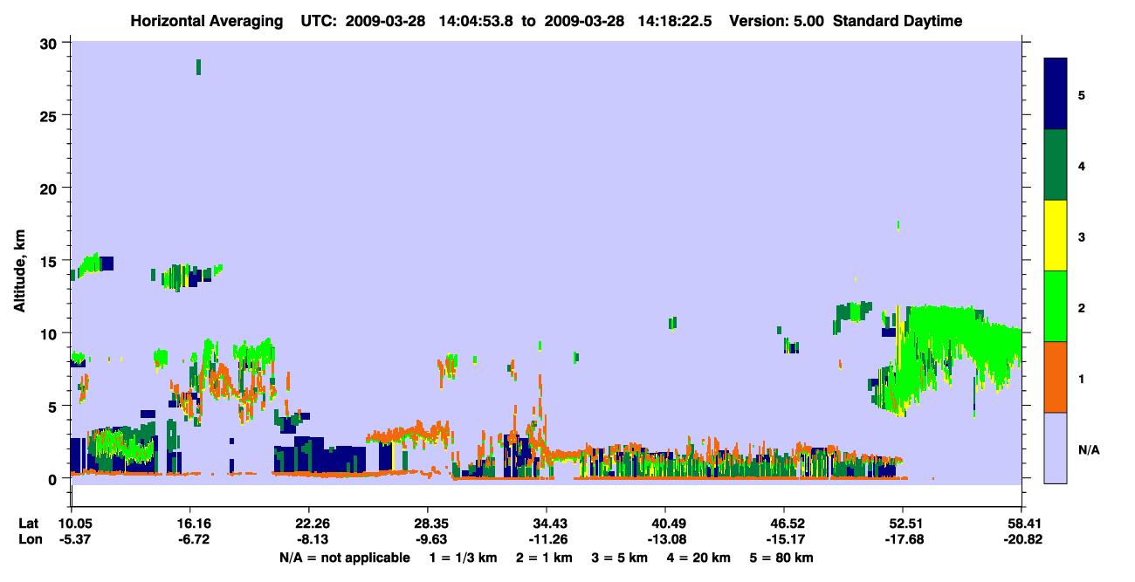Viewport: 1135px width, 582px height.
Task: Click the 'Lon' row label
Action: coord(30,539)
